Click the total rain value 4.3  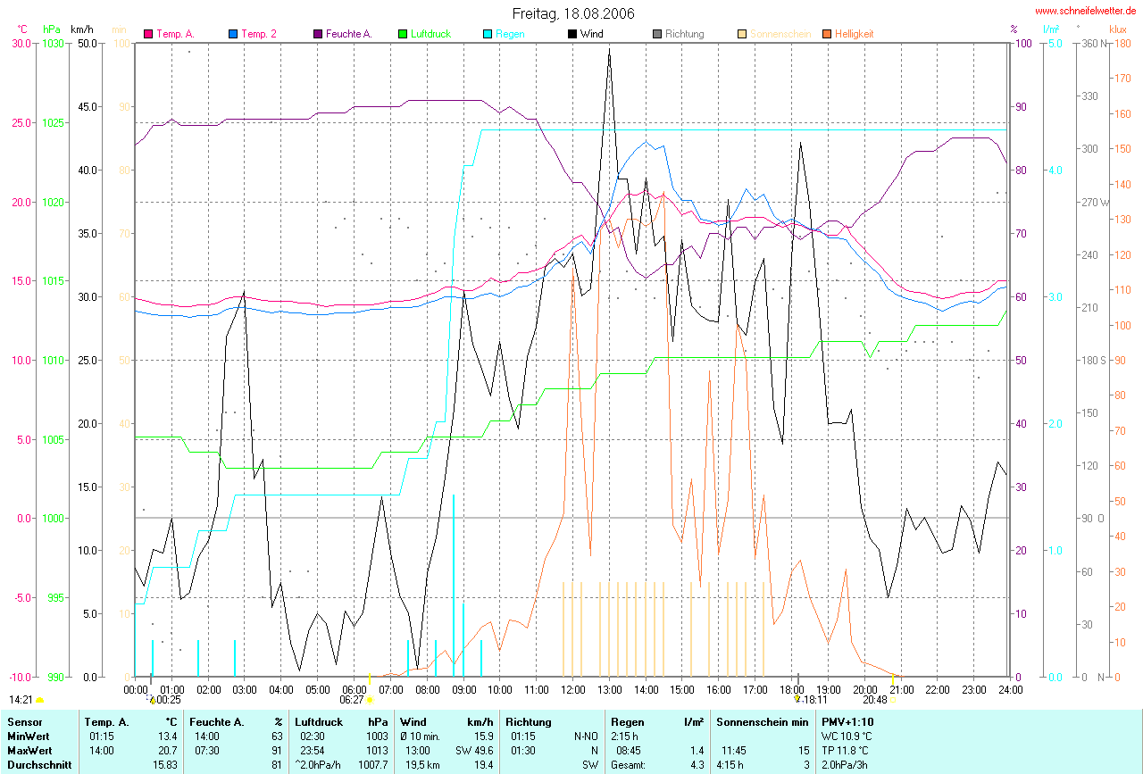coord(697,765)
